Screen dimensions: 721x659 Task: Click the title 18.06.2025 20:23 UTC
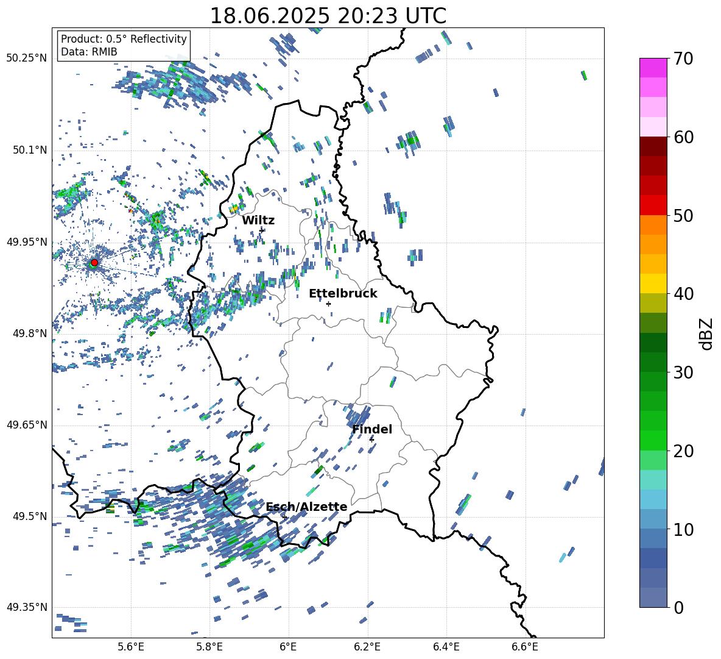[x=328, y=16]
